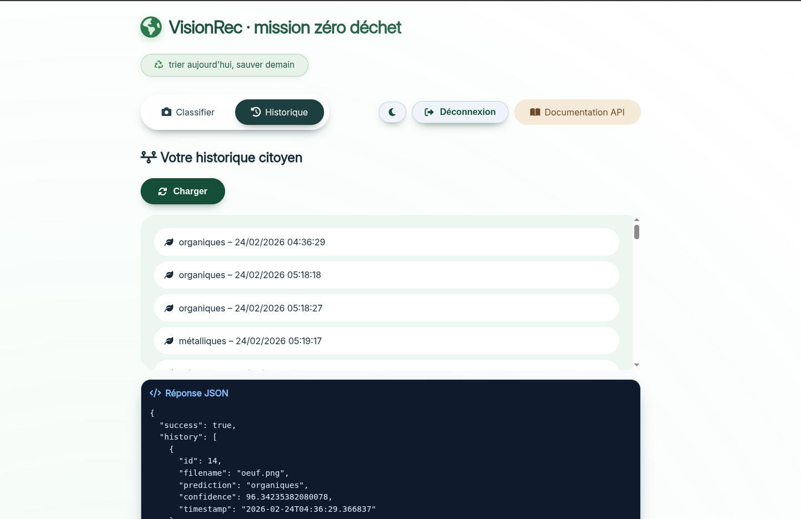Click the JSON line "history": [
The image size is (801, 519).
(x=188, y=437)
